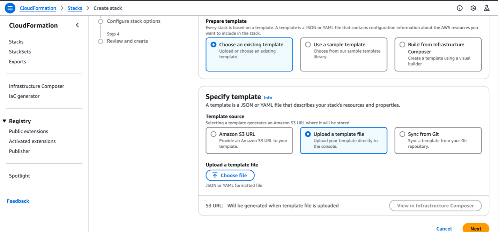
Task: Open the hamburger services menu
Action: 9,8
